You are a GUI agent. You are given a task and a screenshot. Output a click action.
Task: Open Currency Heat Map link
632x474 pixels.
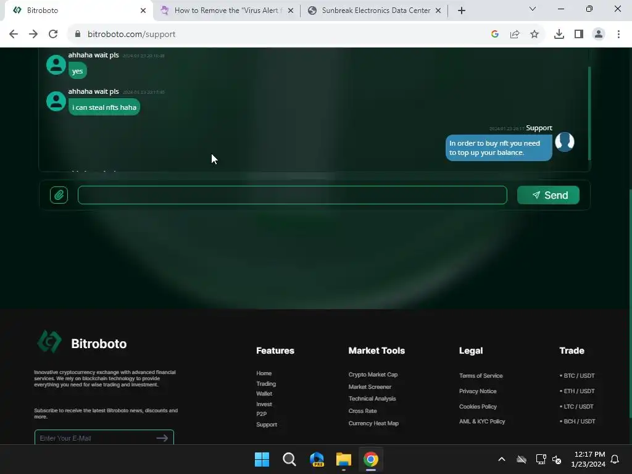(373, 423)
